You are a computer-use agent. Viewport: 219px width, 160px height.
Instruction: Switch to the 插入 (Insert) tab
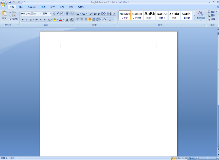pos(21,7)
